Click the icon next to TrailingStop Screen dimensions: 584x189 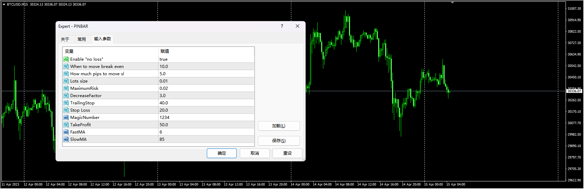pos(66,103)
